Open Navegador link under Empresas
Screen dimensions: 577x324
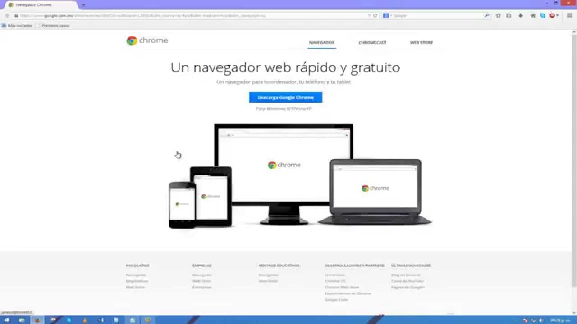pos(202,274)
